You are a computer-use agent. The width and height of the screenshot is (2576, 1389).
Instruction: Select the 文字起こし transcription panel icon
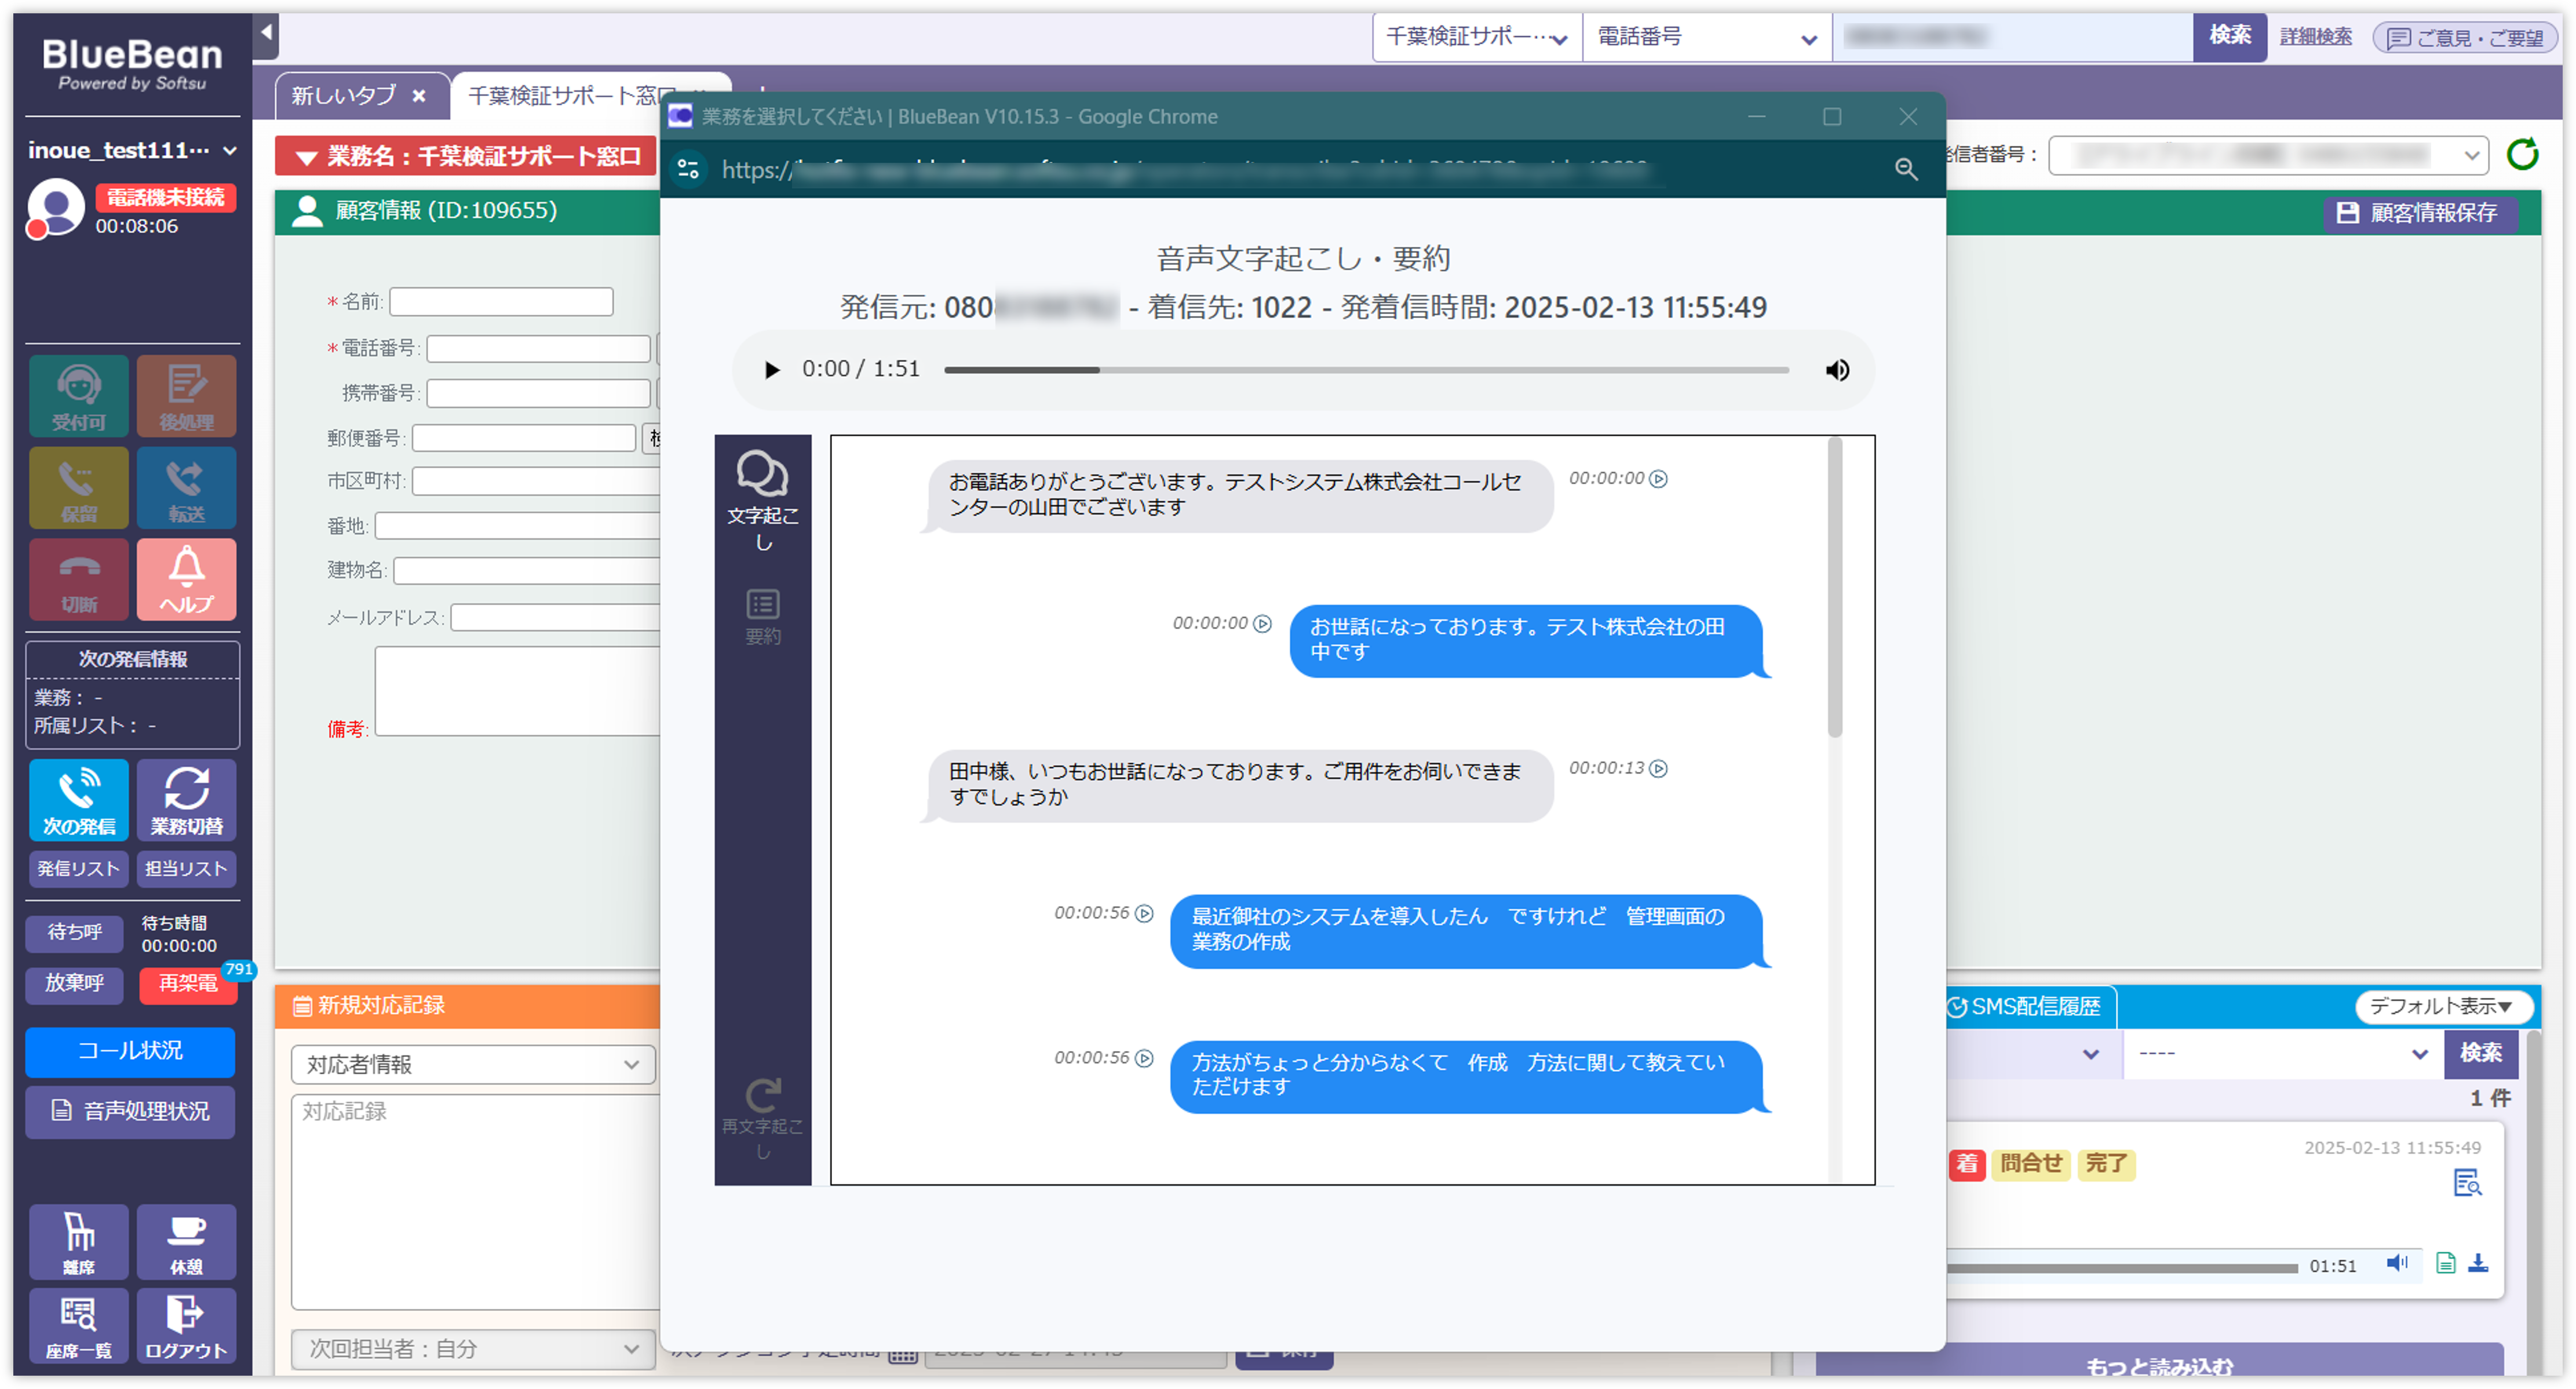click(x=762, y=500)
